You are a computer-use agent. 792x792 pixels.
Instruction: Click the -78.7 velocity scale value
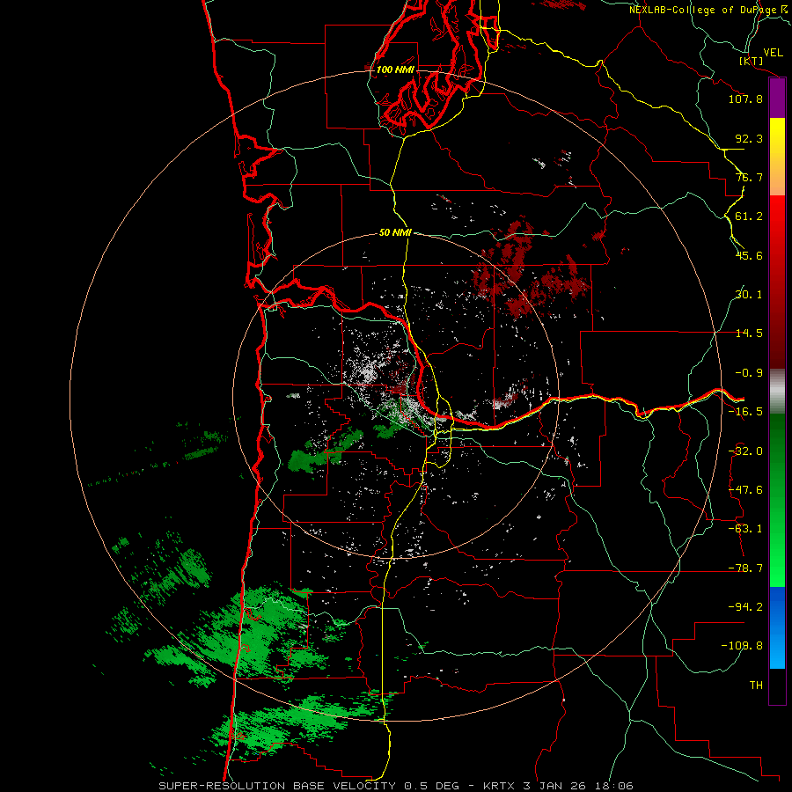(x=745, y=568)
